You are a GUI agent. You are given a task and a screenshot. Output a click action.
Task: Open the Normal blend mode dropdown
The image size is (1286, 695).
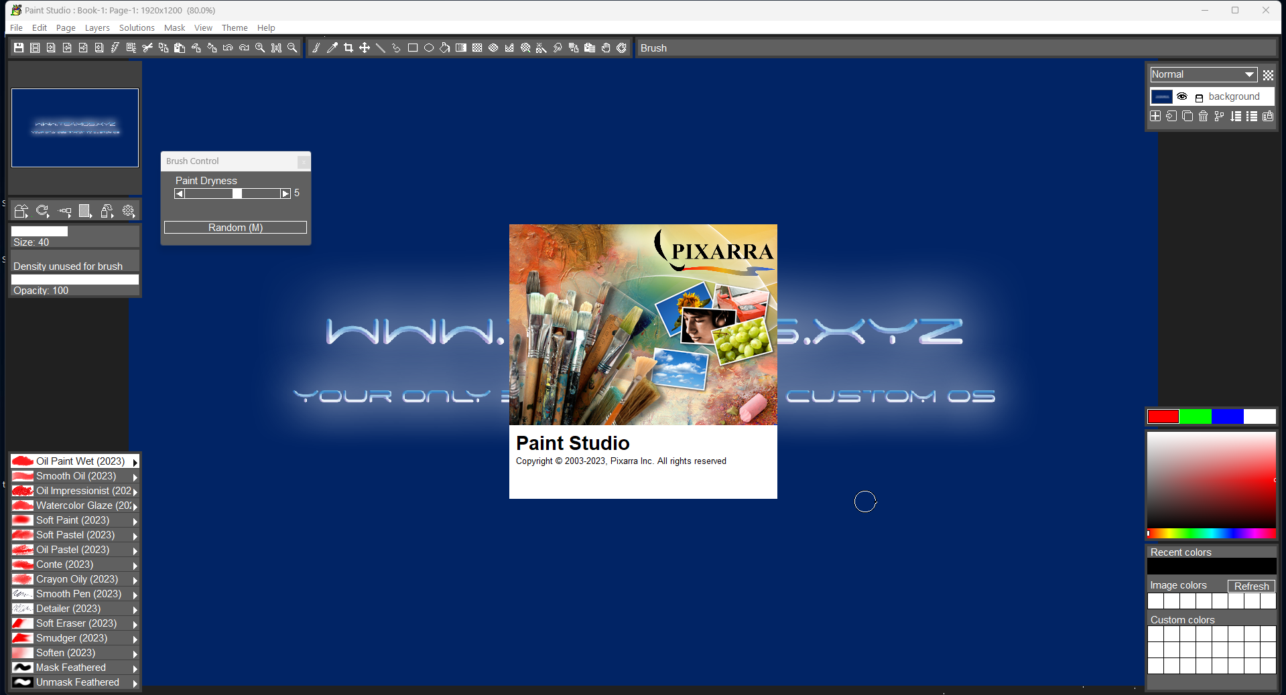pos(1204,74)
